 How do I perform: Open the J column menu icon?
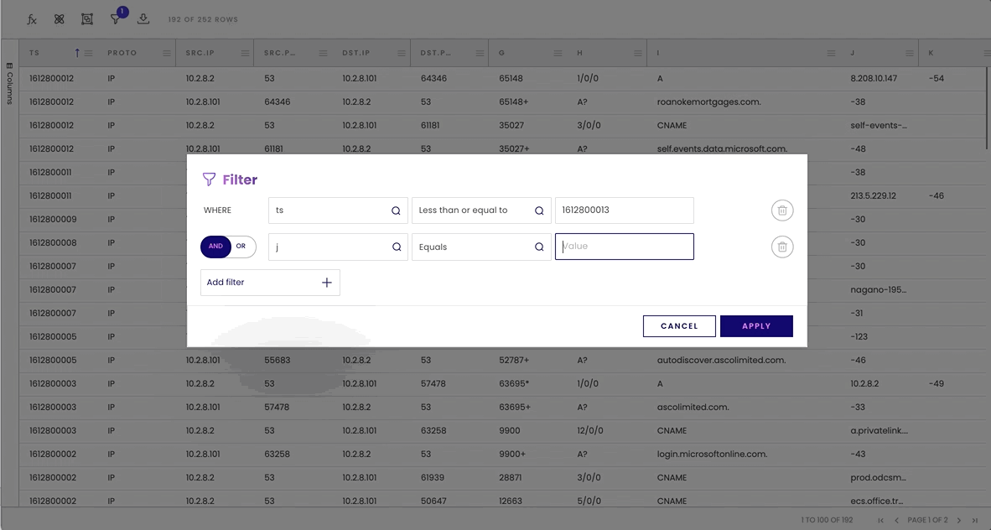[910, 53]
